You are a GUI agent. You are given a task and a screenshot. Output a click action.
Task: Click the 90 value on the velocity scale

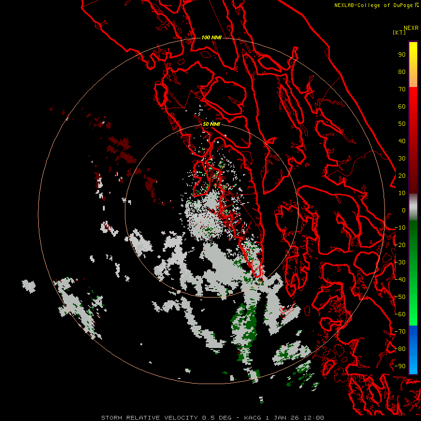[x=402, y=55]
